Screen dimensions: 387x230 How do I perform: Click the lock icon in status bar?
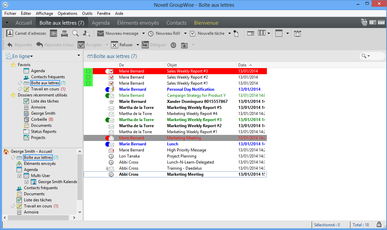tap(379, 224)
